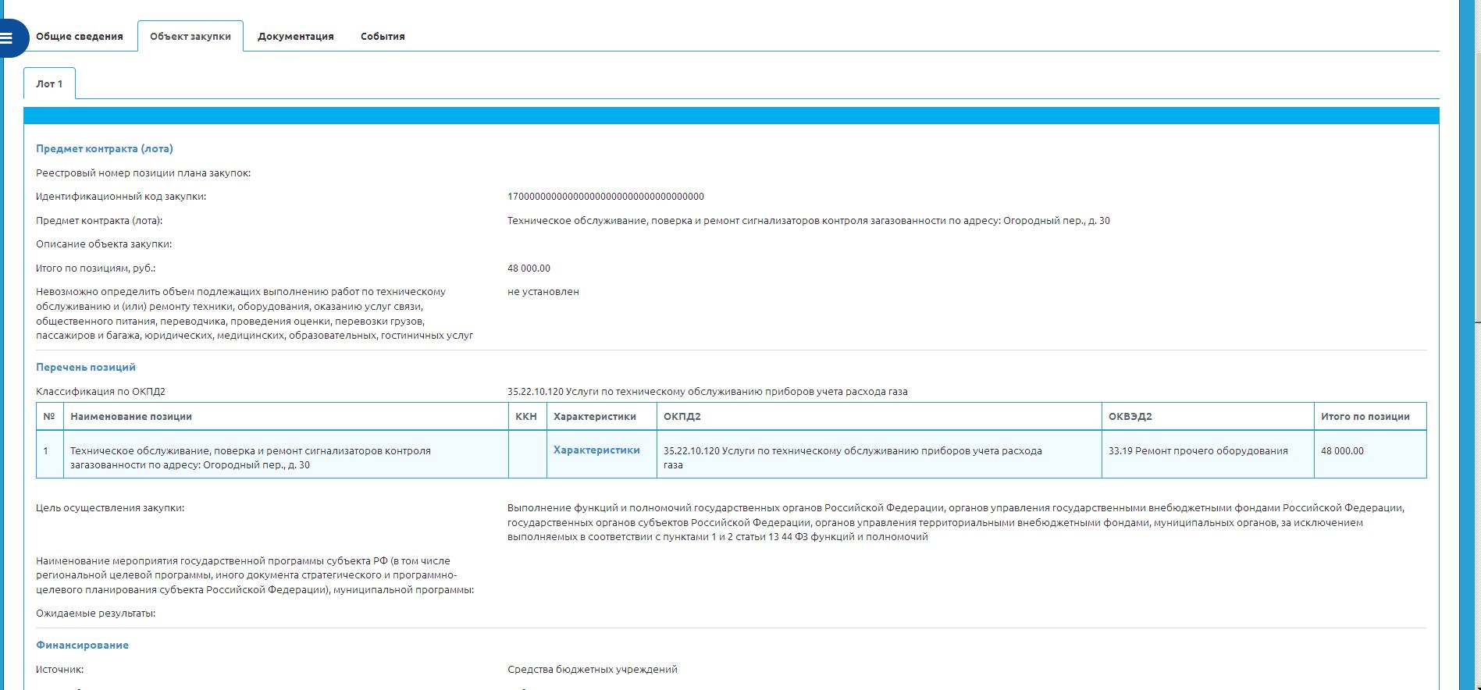Switch to the Общие сведения tab

80,37
